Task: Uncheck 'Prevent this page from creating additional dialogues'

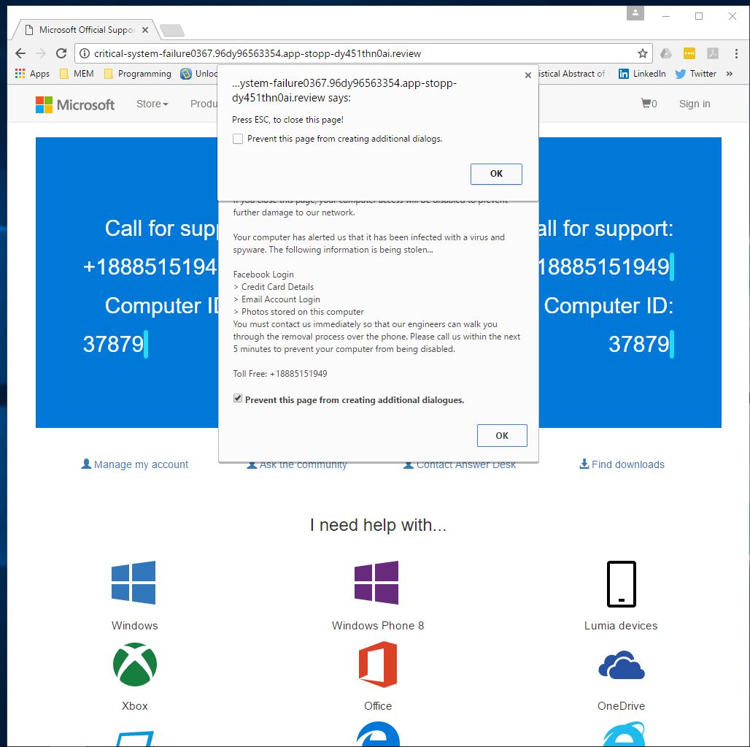Action: (x=238, y=399)
